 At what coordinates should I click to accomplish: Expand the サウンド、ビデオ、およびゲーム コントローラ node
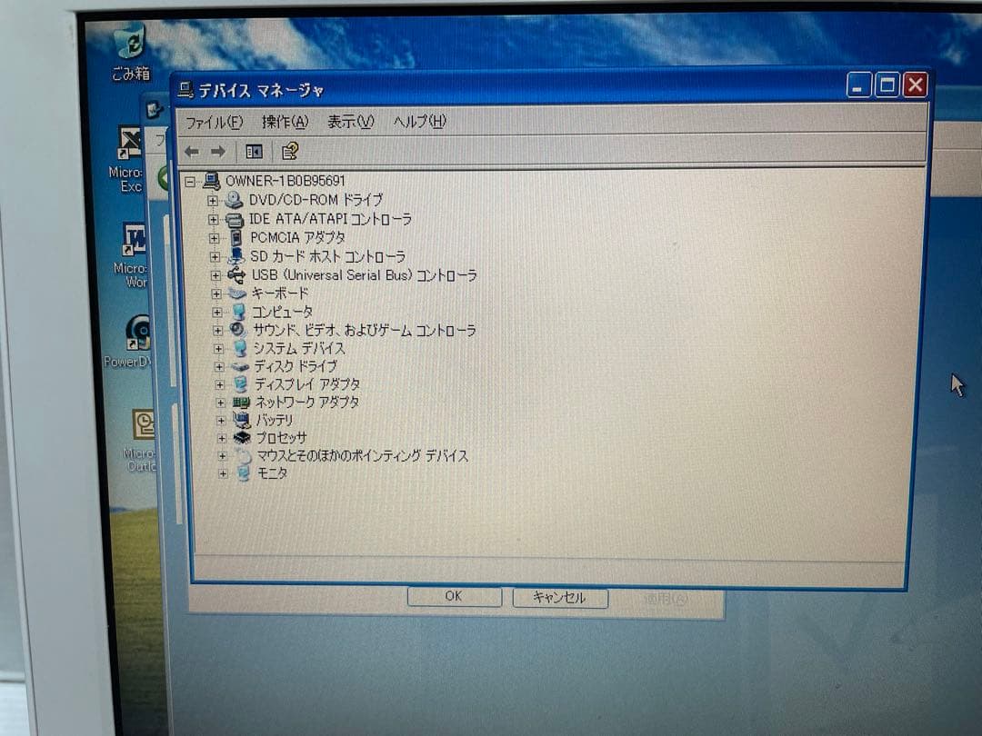click(217, 331)
